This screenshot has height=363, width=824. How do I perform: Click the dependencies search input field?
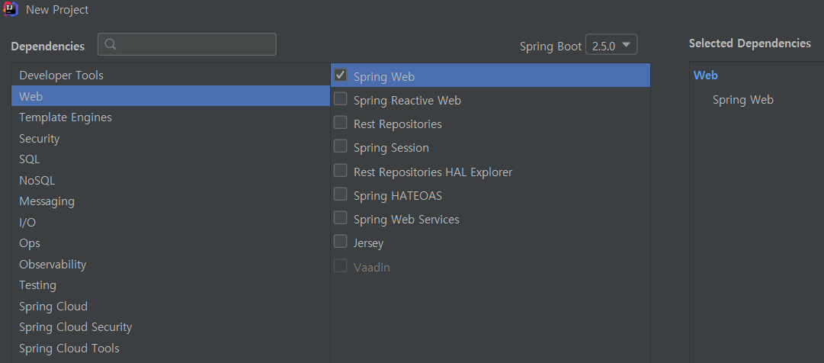point(187,44)
